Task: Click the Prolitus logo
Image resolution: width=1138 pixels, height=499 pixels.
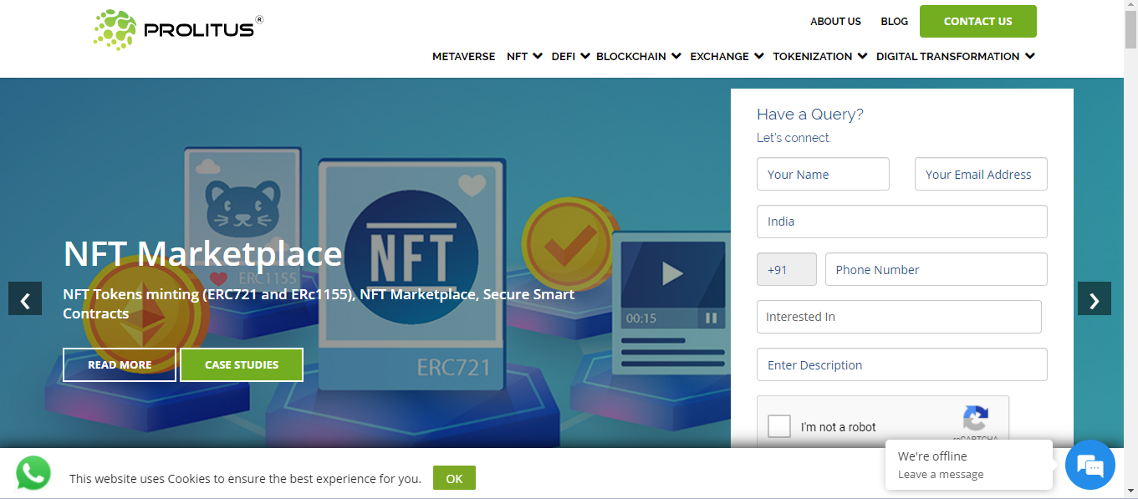Action: pyautogui.click(x=178, y=29)
